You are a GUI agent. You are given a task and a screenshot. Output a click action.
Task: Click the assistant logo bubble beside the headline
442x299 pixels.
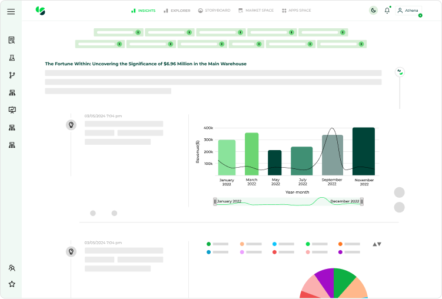400,72
